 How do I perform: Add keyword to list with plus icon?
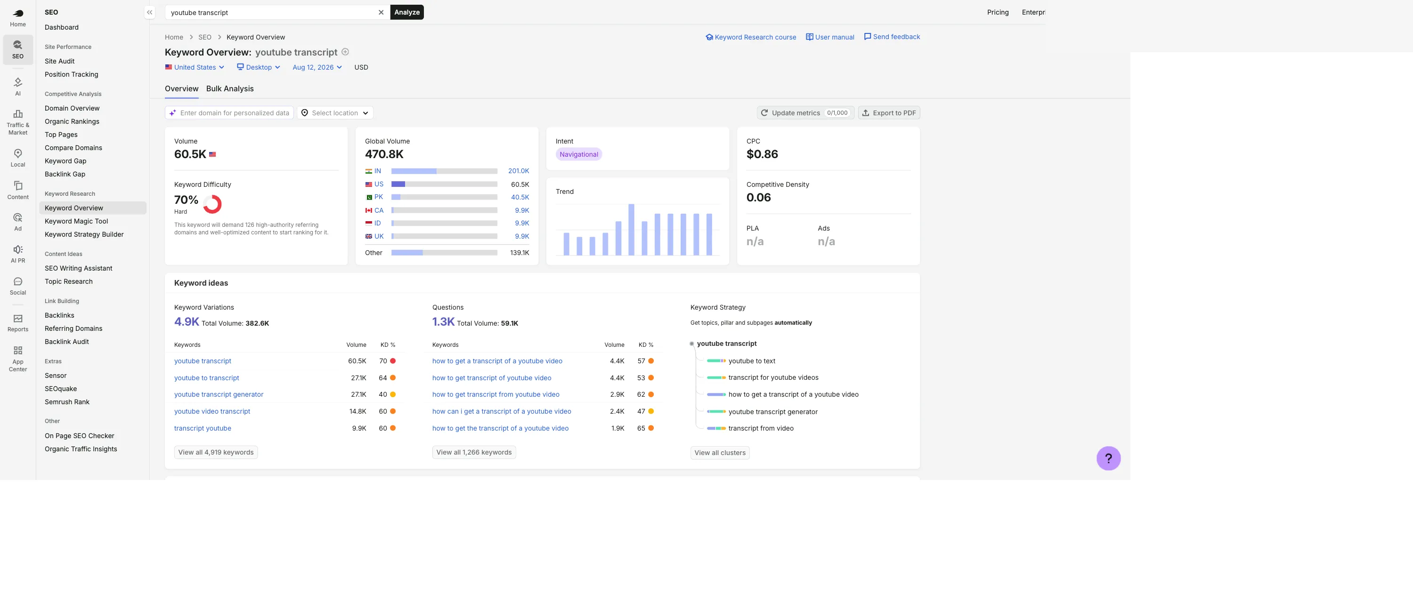(x=345, y=52)
